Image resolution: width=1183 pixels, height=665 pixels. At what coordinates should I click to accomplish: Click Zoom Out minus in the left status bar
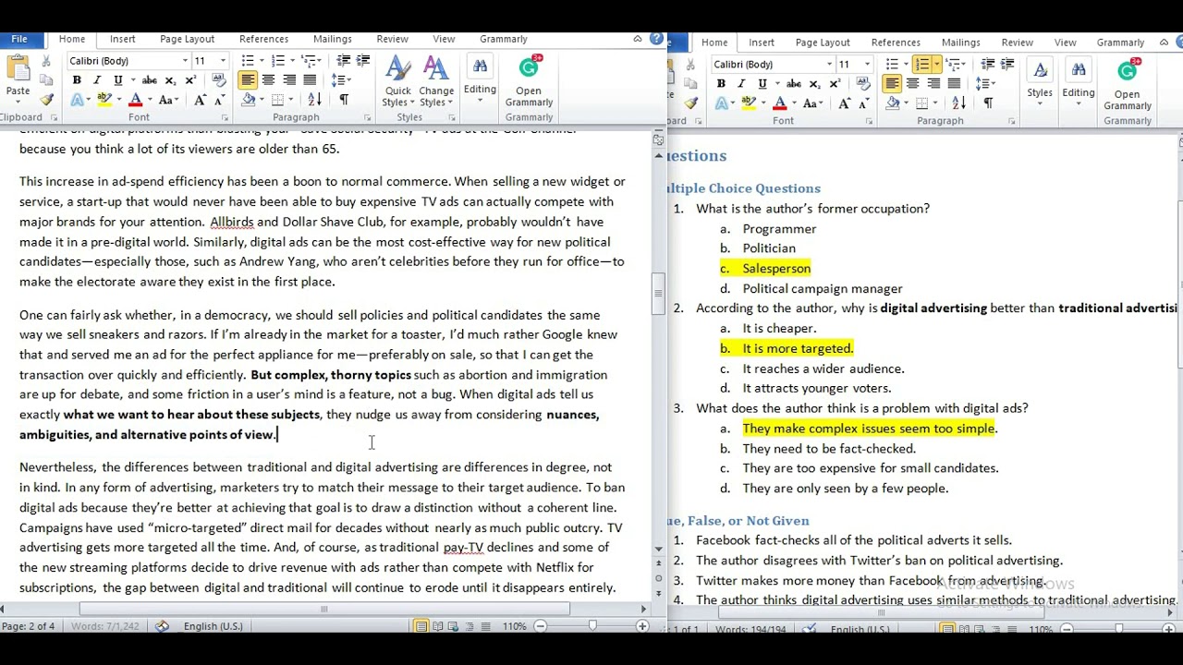(x=541, y=626)
